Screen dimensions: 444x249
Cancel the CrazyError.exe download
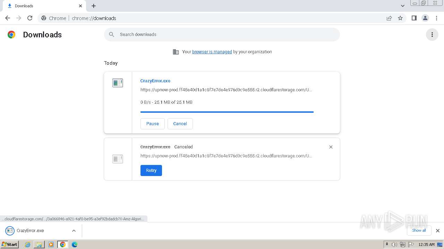tap(180, 124)
